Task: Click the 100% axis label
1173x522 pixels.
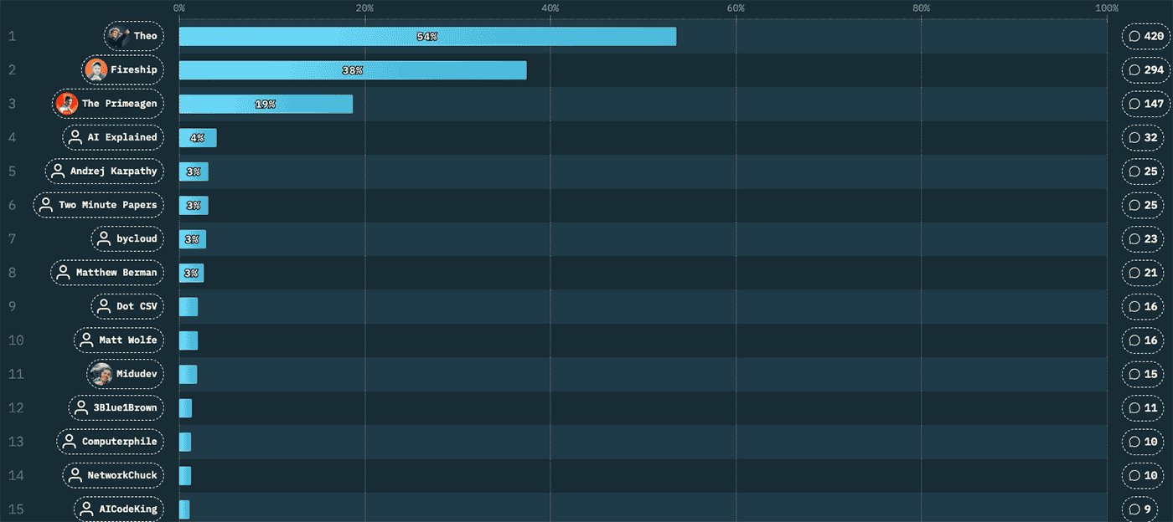Action: [x=1107, y=8]
